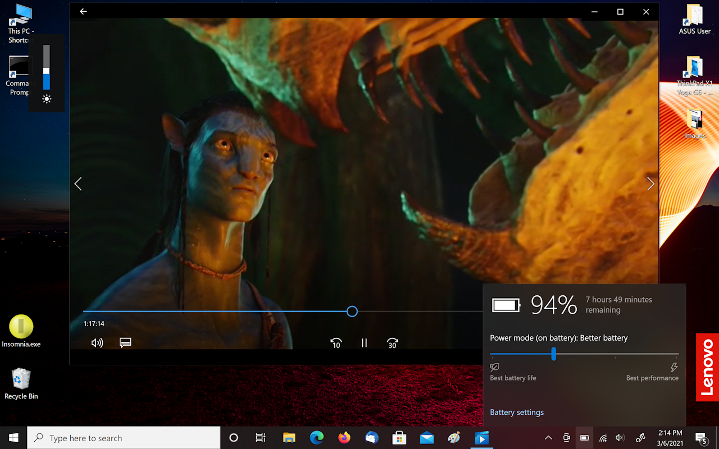Click the large battery icon in flyout
Screen dimensions: 719x449
[506, 305]
